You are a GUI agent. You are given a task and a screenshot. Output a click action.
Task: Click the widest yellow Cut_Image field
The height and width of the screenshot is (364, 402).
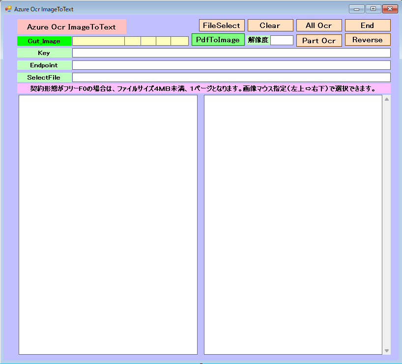tap(98, 41)
